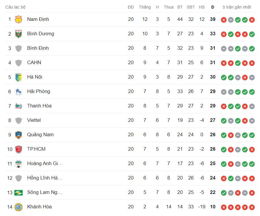Screen dimensions: 260x216
Task: Select Hà Nội's first green win marker
Action: click(223, 77)
